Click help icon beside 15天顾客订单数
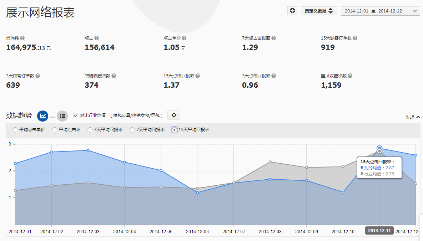The width and height of the screenshot is (423, 241). tap(355, 38)
